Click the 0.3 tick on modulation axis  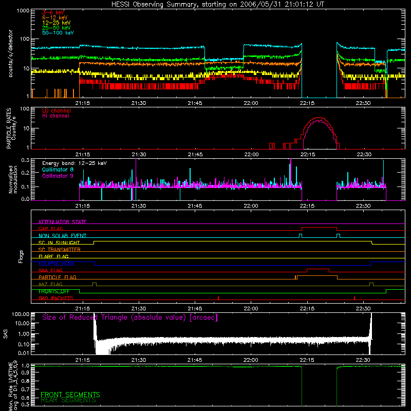tap(25, 160)
